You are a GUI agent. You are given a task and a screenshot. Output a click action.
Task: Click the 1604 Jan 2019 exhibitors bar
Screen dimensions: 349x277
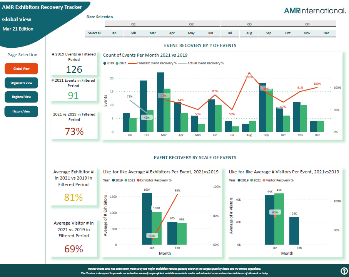coord(147,219)
